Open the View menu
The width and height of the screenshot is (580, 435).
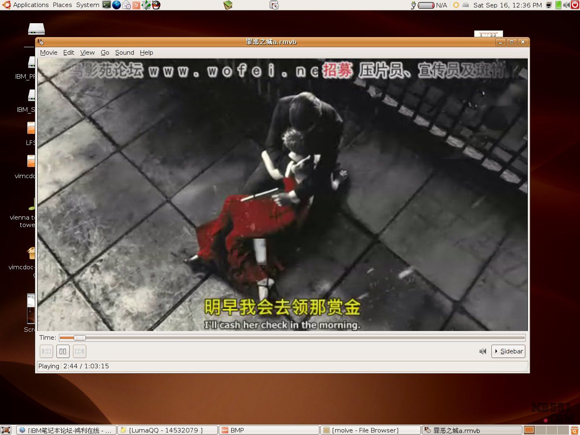(87, 53)
